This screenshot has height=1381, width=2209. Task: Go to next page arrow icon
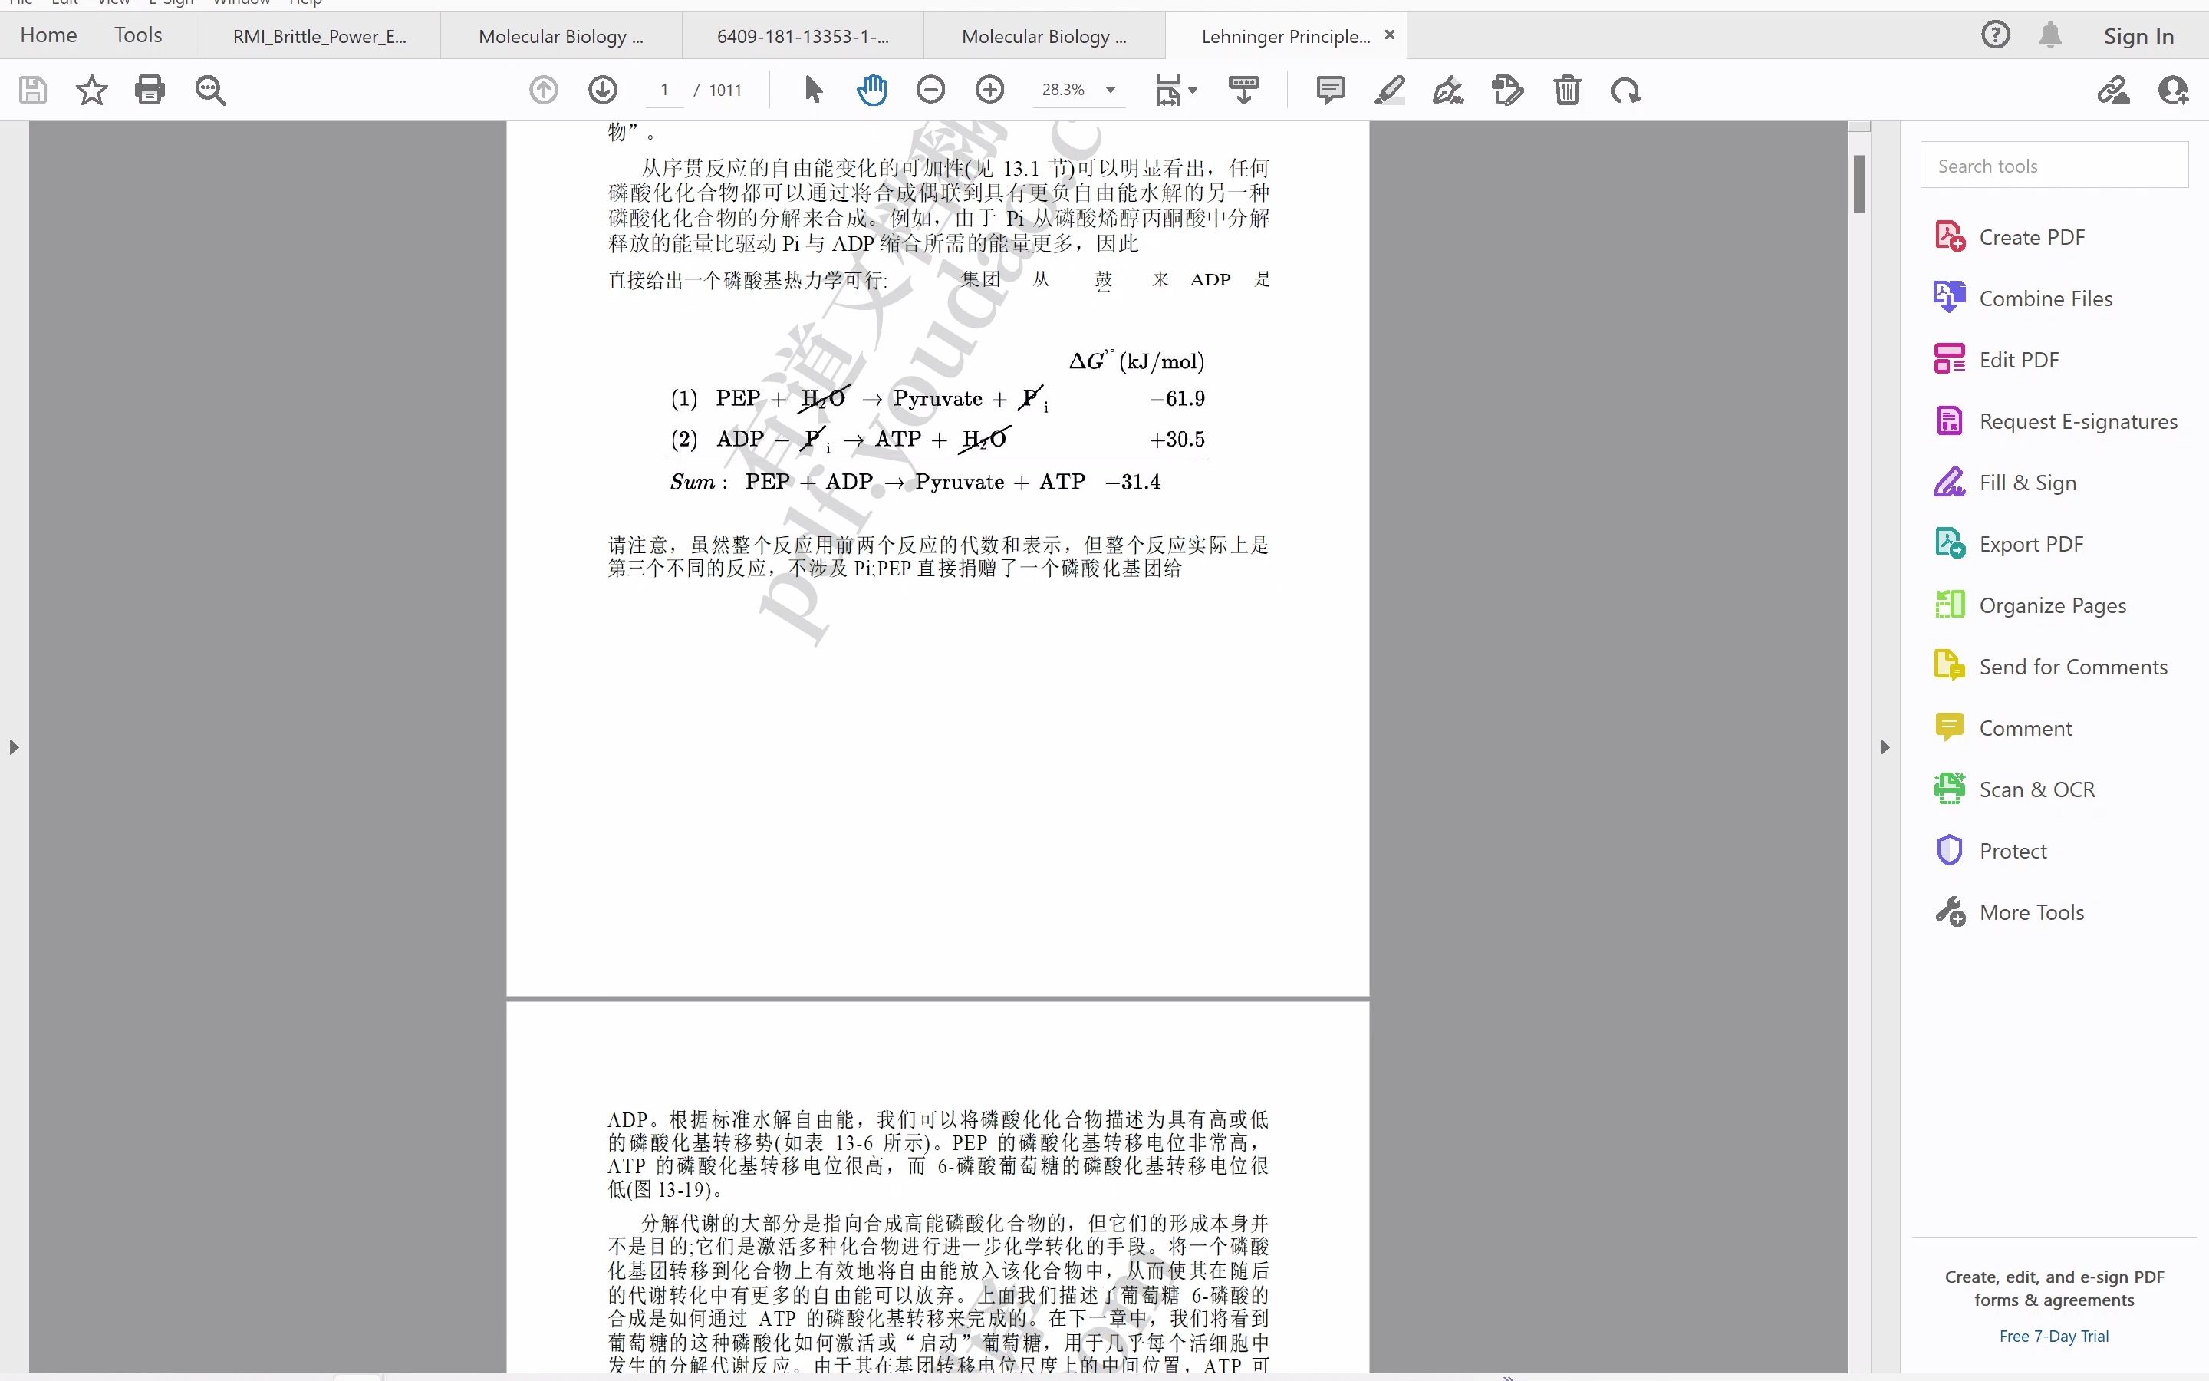(602, 90)
